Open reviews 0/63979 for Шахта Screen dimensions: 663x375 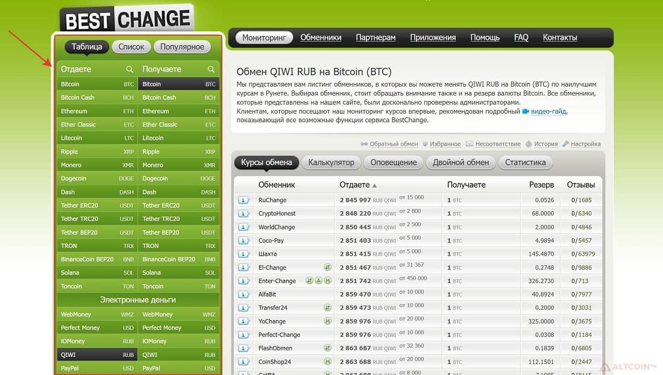point(583,254)
